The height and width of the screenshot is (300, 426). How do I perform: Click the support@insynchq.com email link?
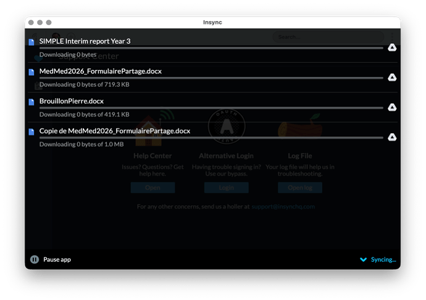tap(283, 206)
